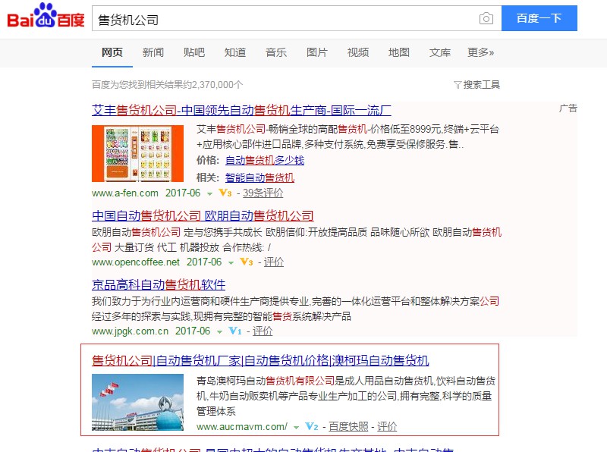Click the V1 badge beside www.jpgk.com.cn
The width and height of the screenshot is (607, 452).
tap(235, 331)
